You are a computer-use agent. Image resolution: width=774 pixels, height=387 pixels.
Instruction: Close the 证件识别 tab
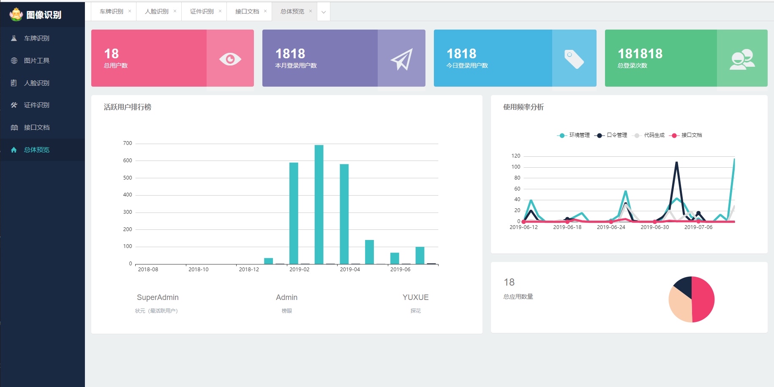pyautogui.click(x=220, y=11)
